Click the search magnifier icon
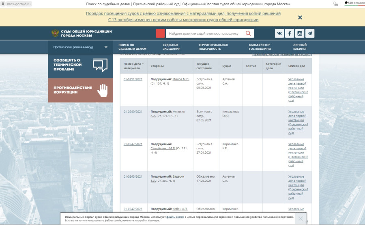Image resolution: width=365 pixels, height=225 pixels. (248, 33)
